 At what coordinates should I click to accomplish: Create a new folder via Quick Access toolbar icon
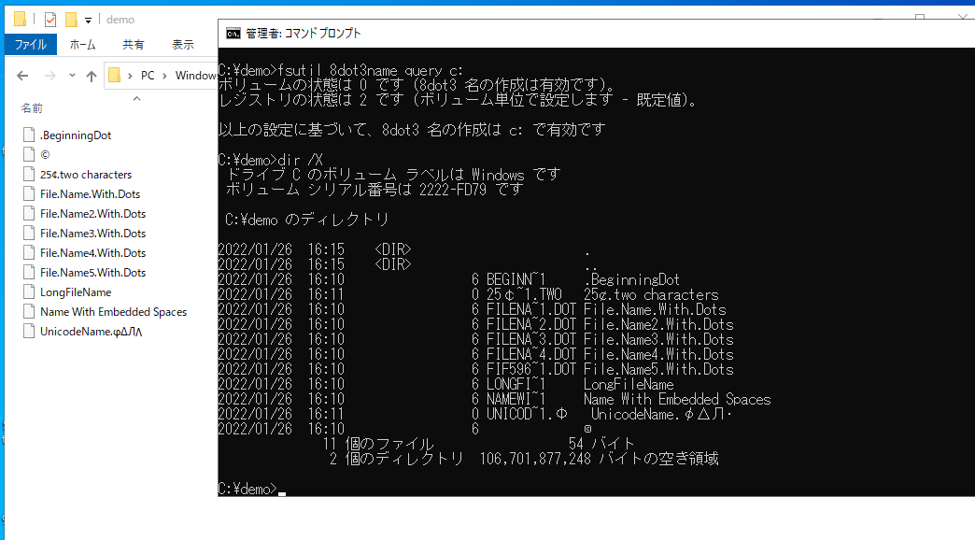[x=70, y=19]
